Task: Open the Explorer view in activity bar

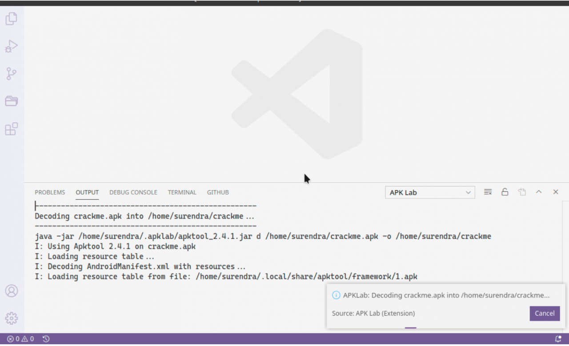Action: point(12,19)
